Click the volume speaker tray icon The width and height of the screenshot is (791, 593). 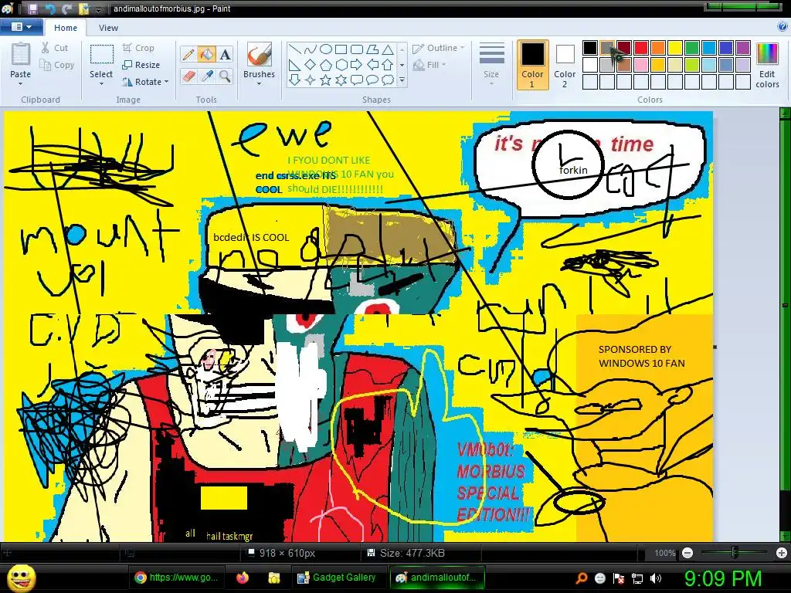pyautogui.click(x=656, y=578)
